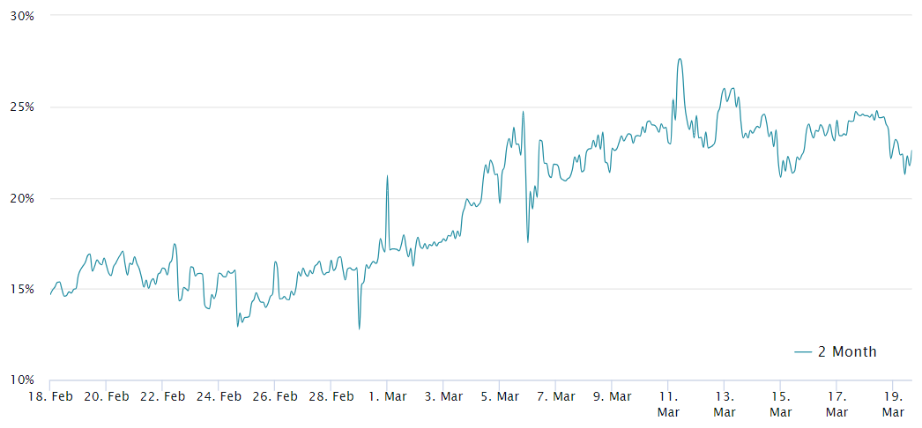Click the sharp spike of the line at 1. Mar
This screenshot has width=922, height=428.
(387, 176)
